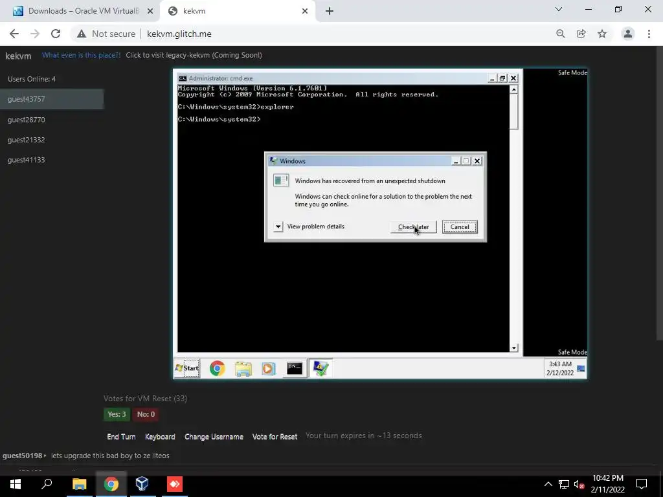Click host clock showing 10:42 PM
Image resolution: width=663 pixels, height=497 pixels.
pos(607,484)
